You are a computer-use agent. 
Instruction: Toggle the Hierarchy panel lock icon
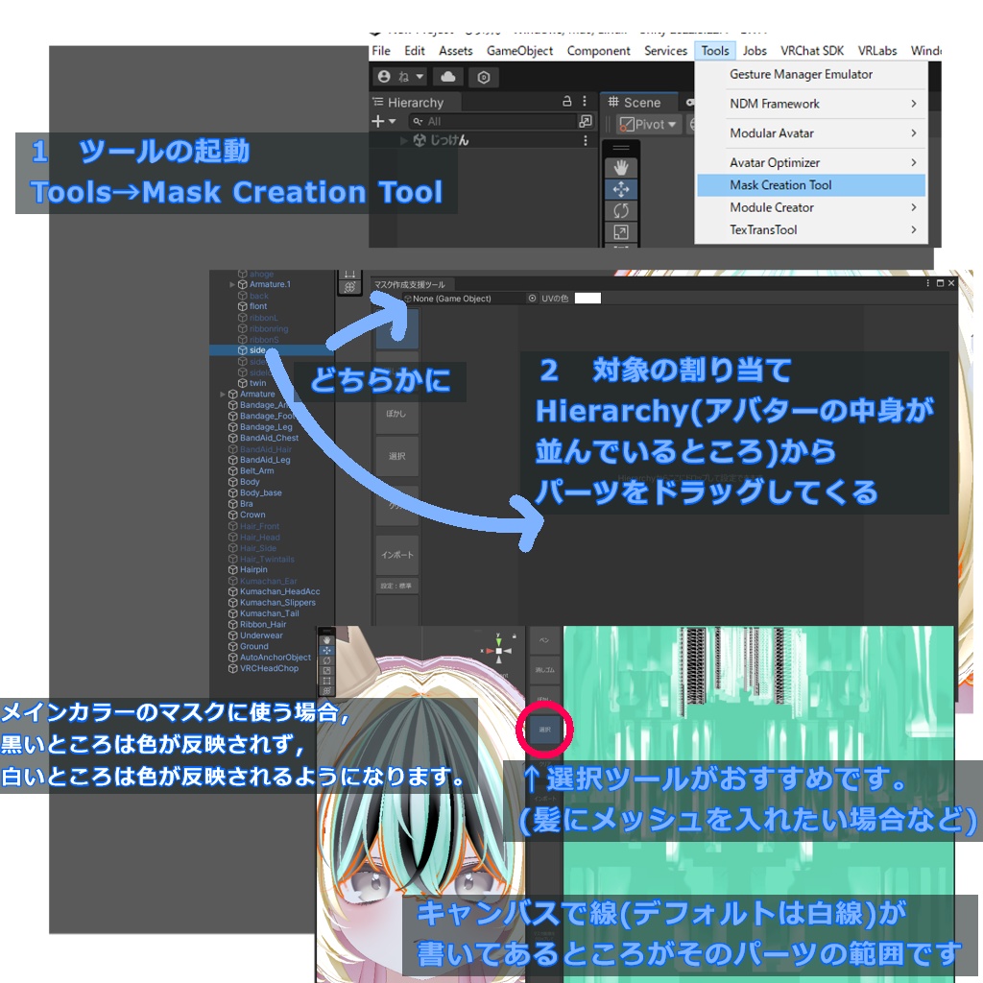click(x=567, y=101)
